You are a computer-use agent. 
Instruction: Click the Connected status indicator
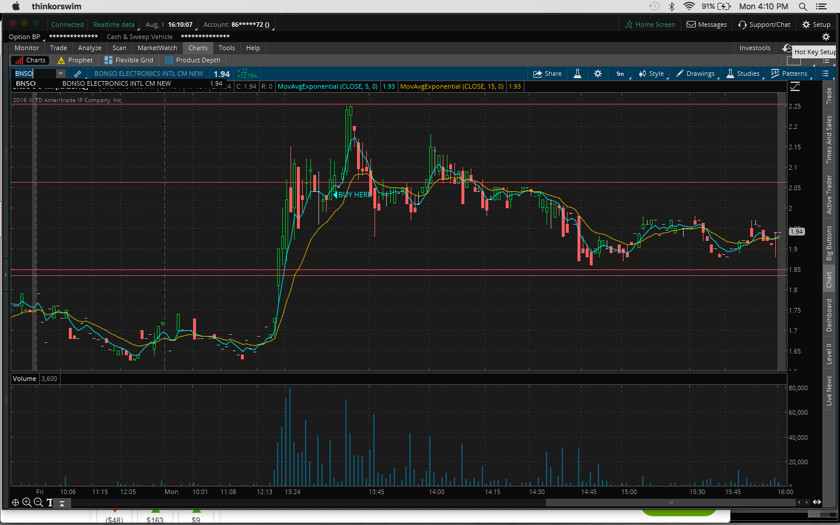(68, 24)
